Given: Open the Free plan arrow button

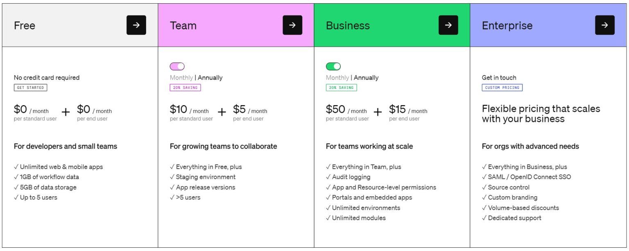Looking at the screenshot, I should click(136, 25).
